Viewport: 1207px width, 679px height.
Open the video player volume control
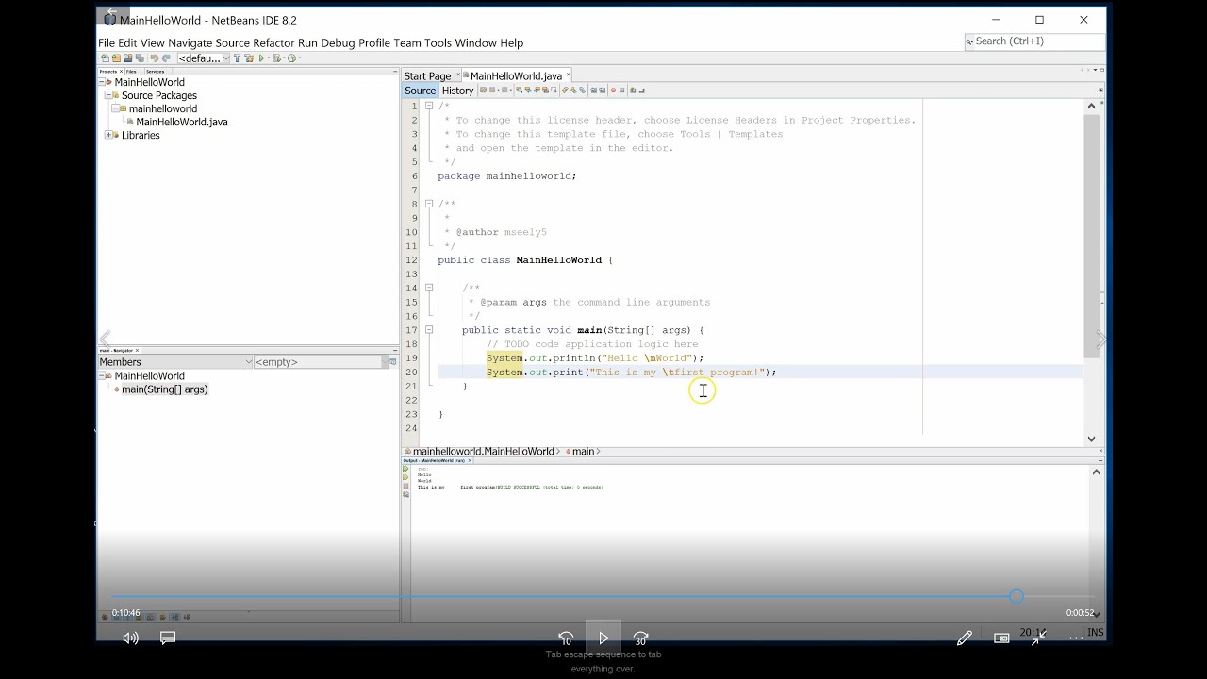point(130,638)
